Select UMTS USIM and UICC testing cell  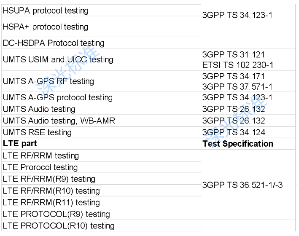click(58, 59)
